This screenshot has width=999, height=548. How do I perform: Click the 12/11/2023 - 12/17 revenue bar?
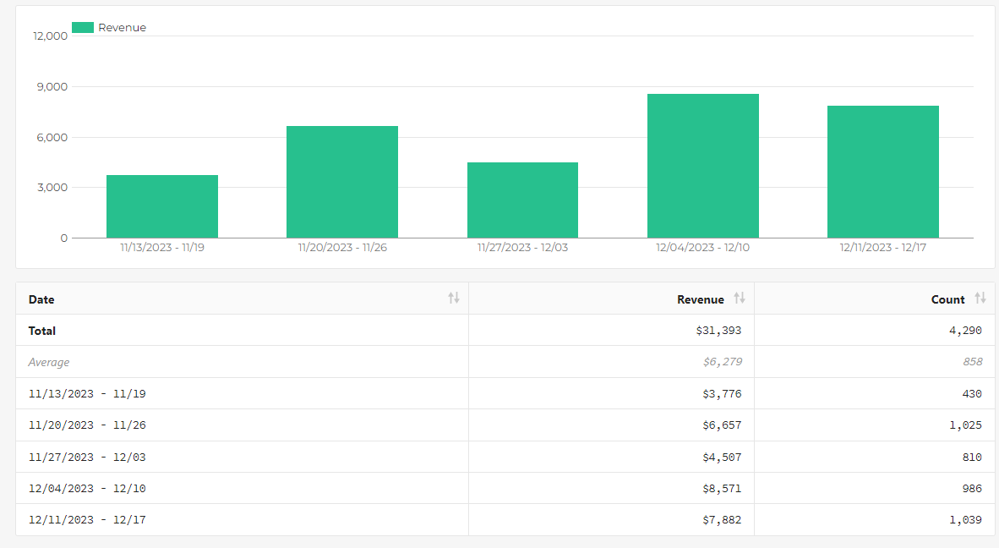click(x=883, y=172)
